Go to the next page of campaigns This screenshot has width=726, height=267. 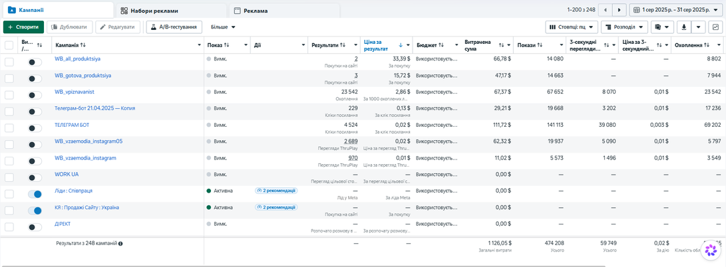tap(619, 10)
